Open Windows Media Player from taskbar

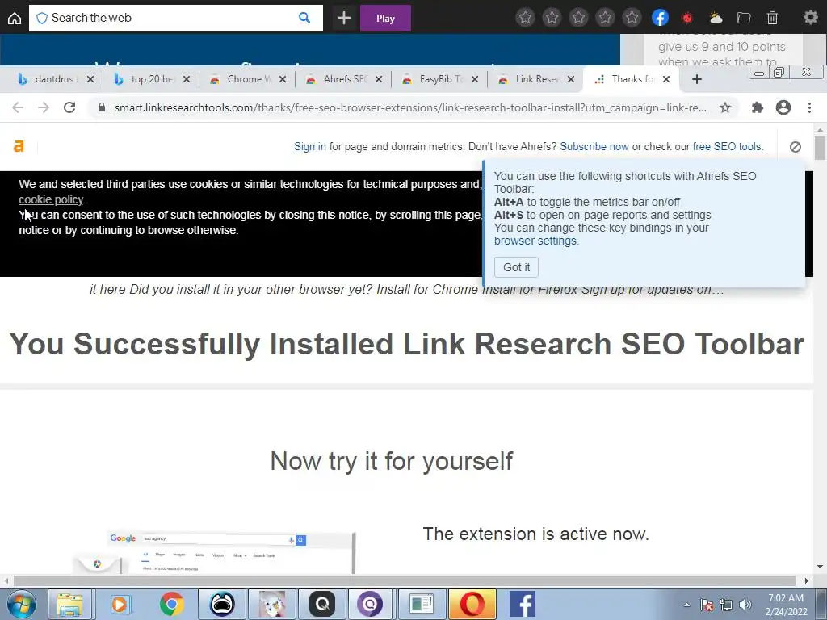point(120,604)
